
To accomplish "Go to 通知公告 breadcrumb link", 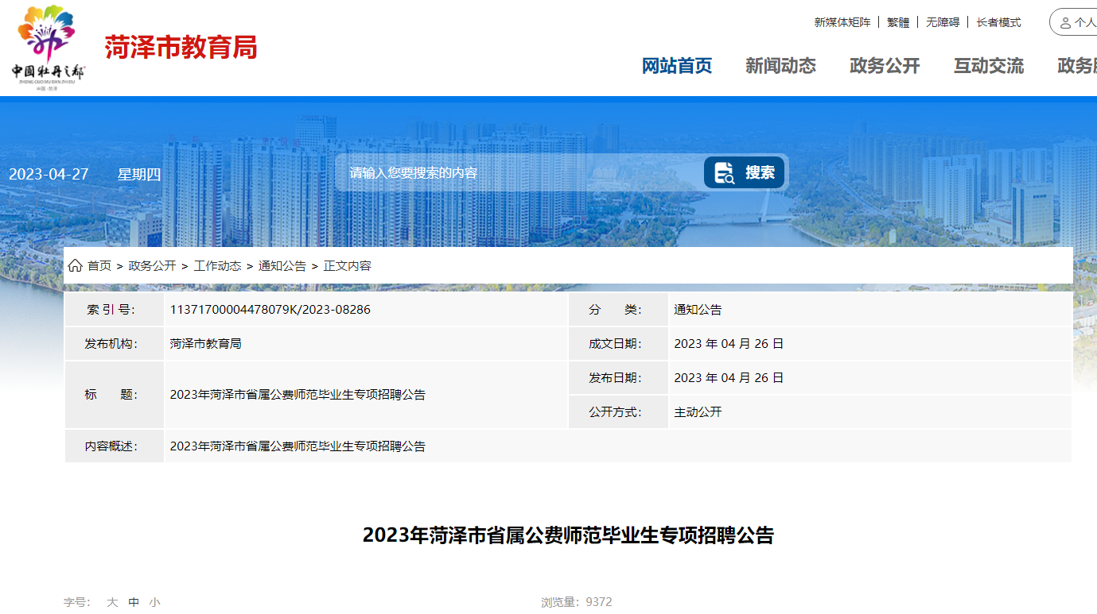I will pyautogui.click(x=282, y=266).
